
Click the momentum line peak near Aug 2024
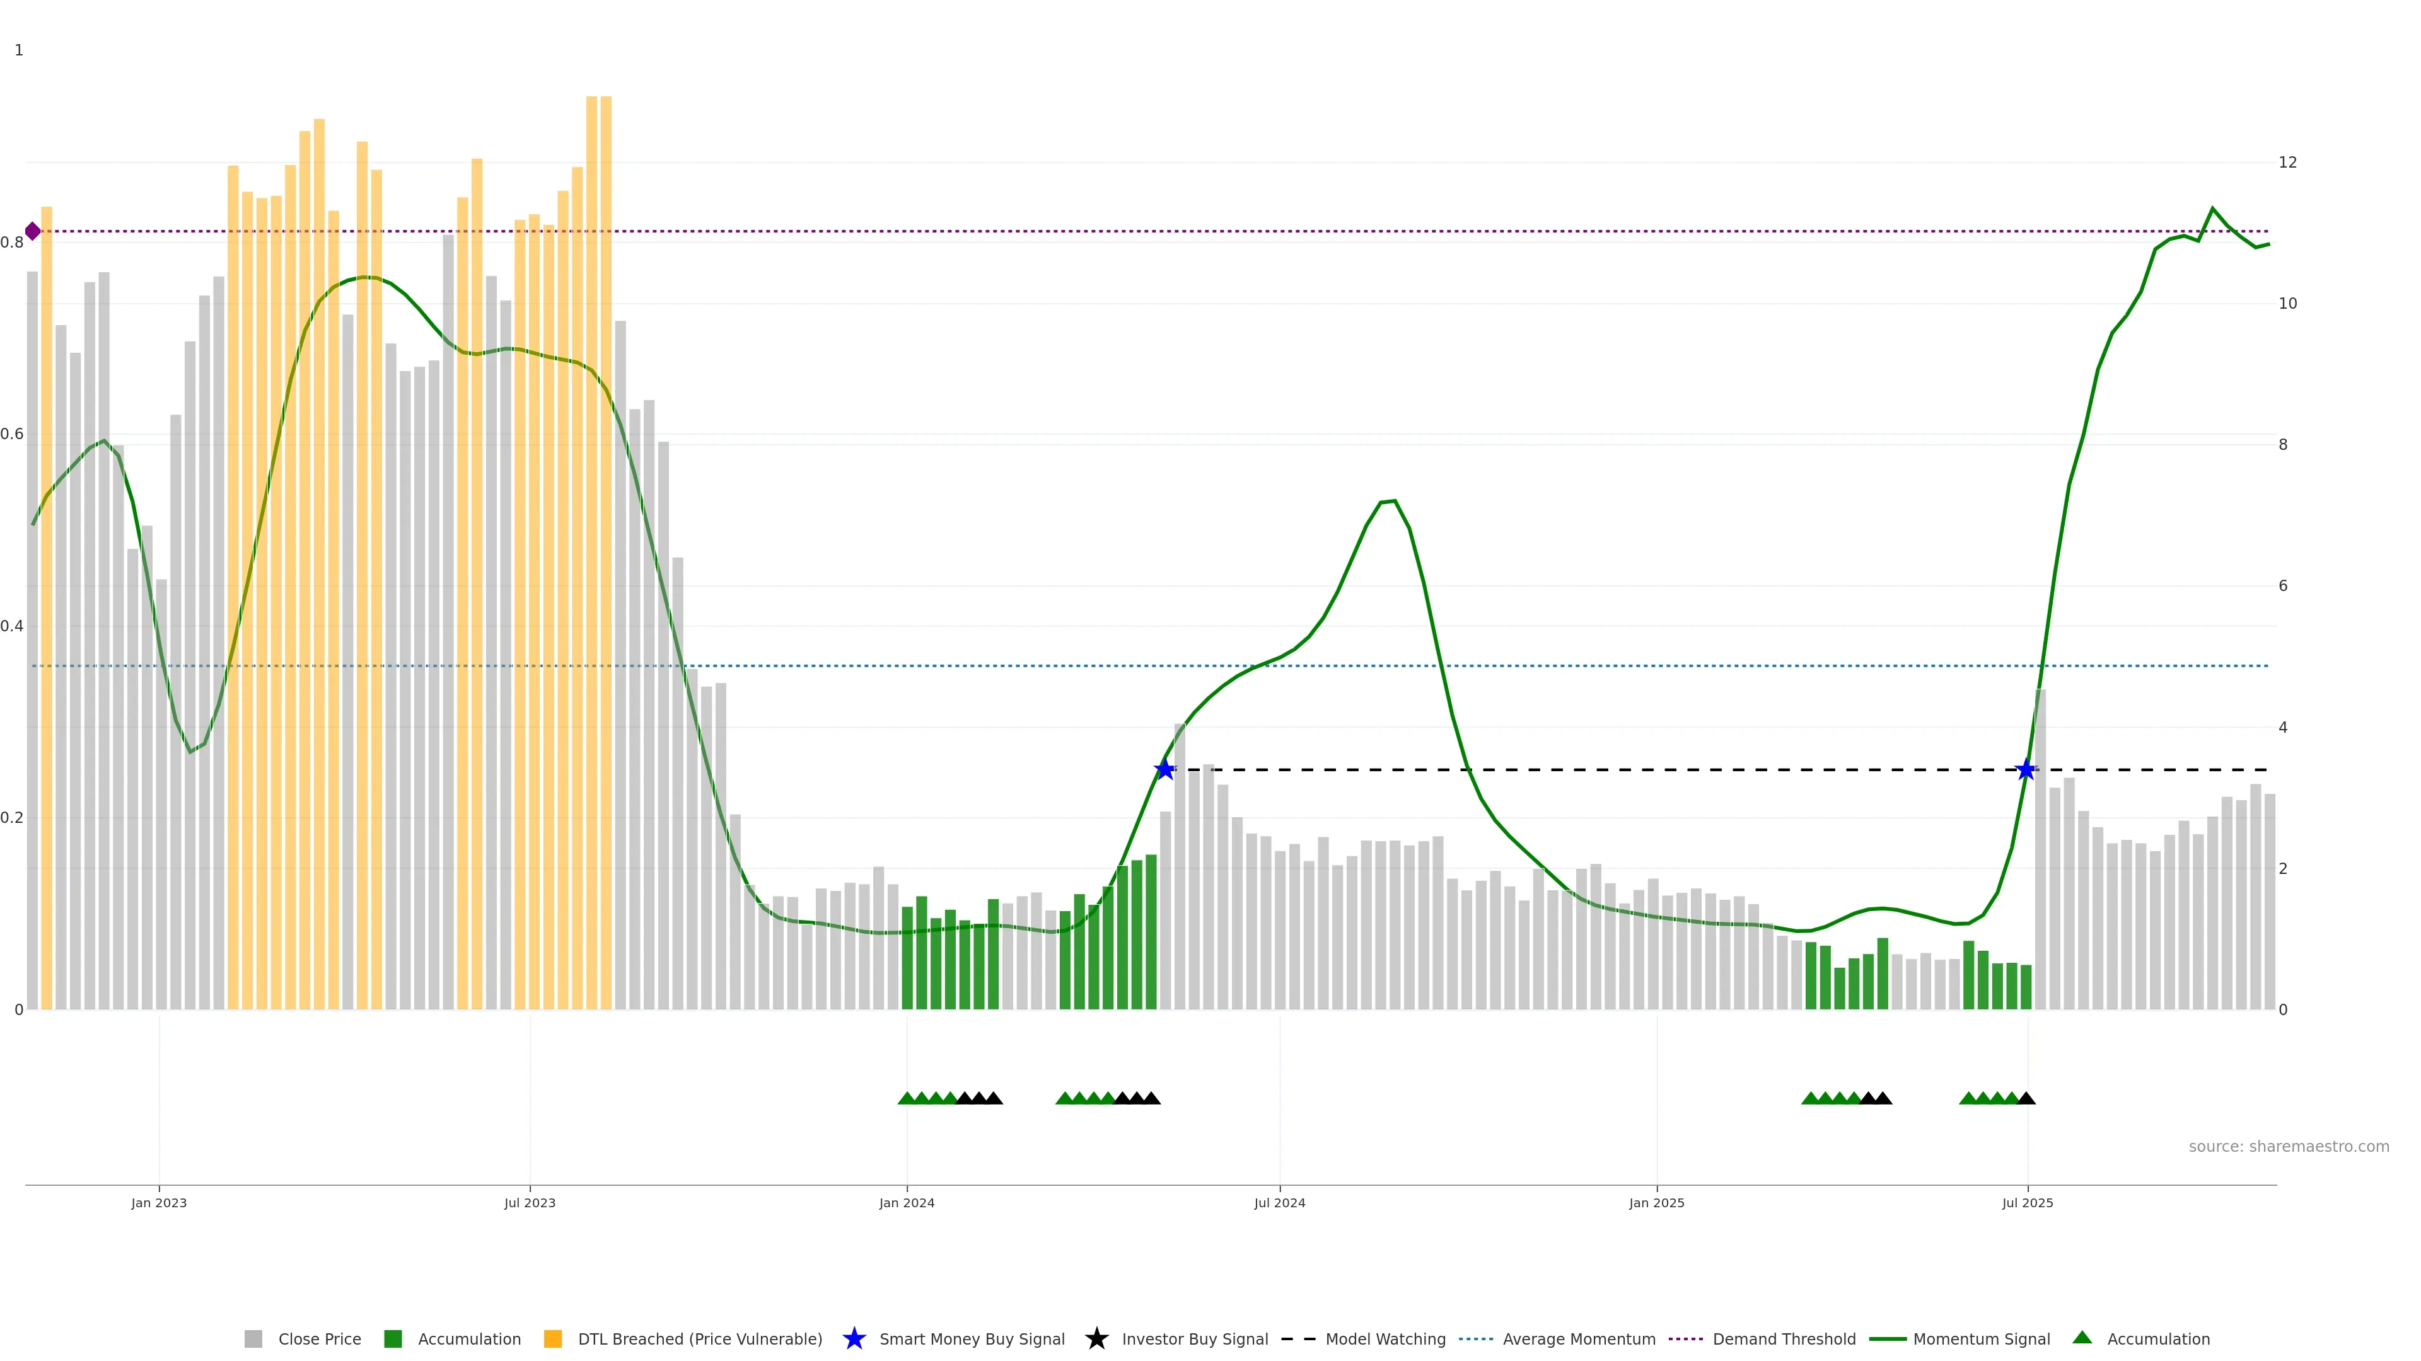point(1395,501)
